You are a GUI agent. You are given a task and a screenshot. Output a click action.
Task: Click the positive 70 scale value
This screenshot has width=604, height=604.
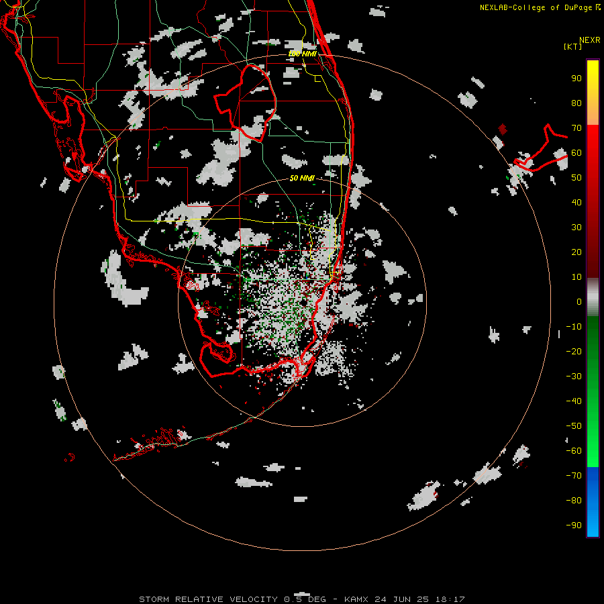pyautogui.click(x=576, y=128)
